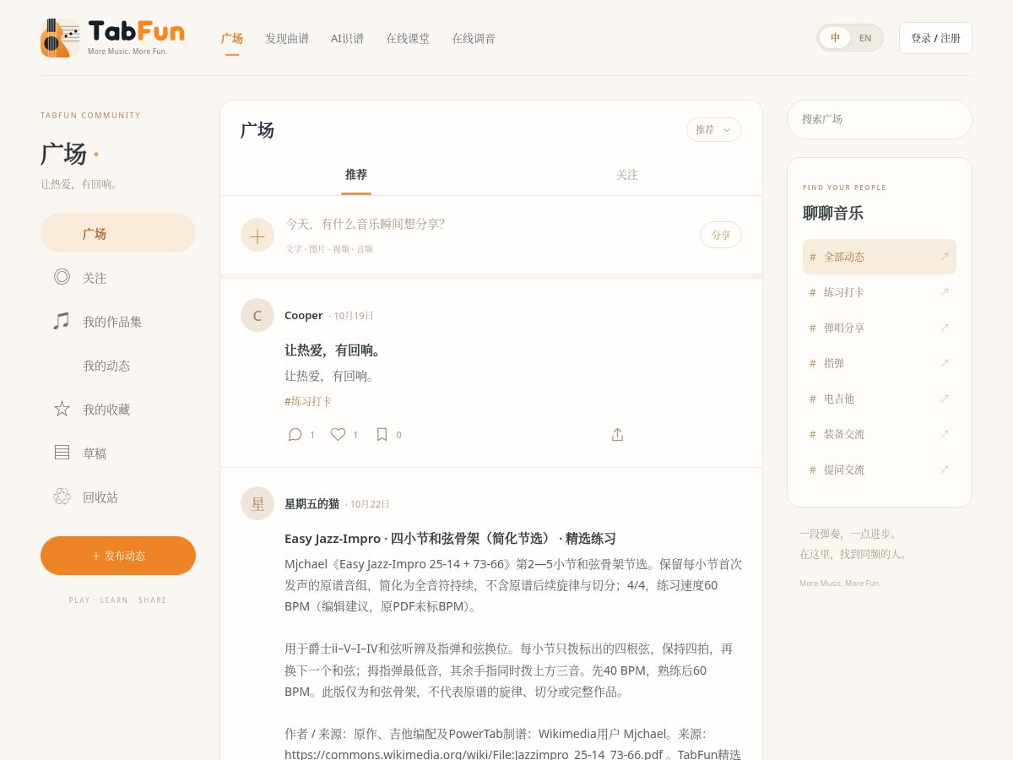This screenshot has height=760, width=1013.
Task: Switch language to 中
Action: (835, 38)
